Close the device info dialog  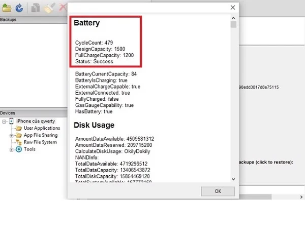click(233, 8)
